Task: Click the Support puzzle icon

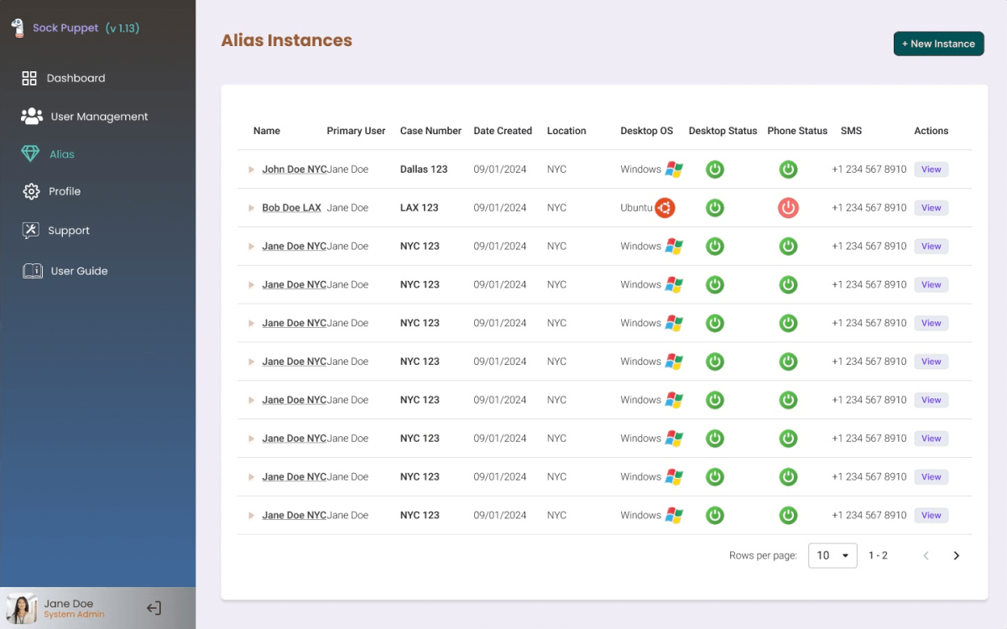Action: (x=31, y=230)
